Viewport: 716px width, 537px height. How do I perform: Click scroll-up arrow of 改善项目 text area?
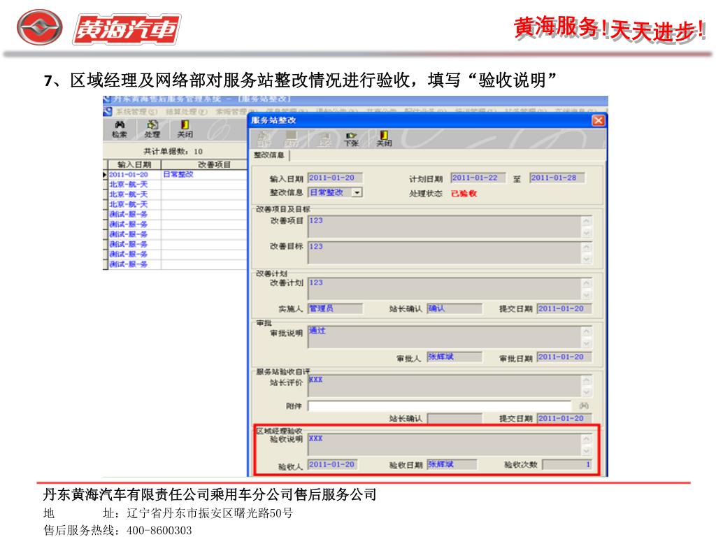[587, 221]
